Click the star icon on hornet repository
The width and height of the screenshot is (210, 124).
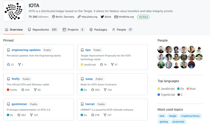click(93, 115)
